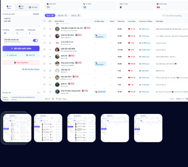The height and width of the screenshot is (167, 188).
Task: Toggle the Quét Bio chuyên sâu switch
Action: coord(35,40)
